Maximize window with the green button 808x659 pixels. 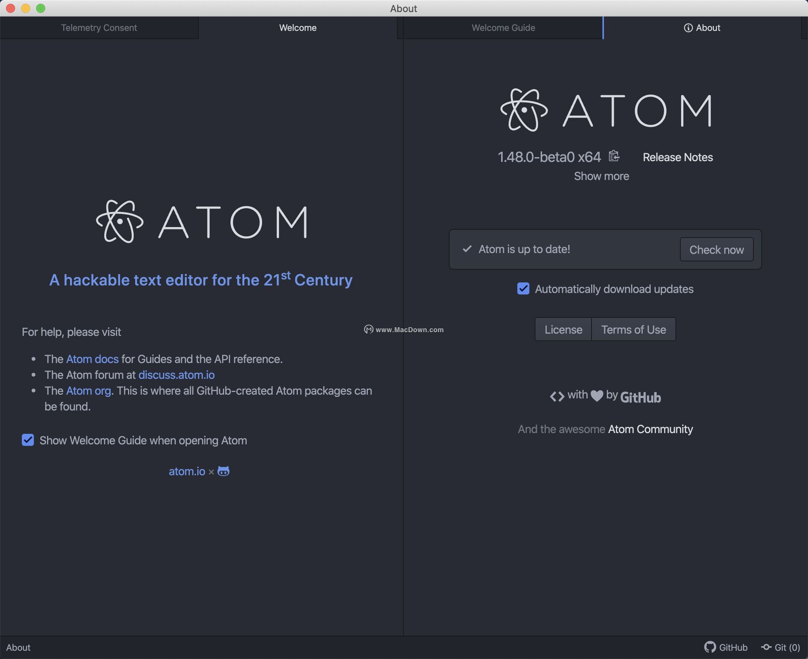pos(41,8)
